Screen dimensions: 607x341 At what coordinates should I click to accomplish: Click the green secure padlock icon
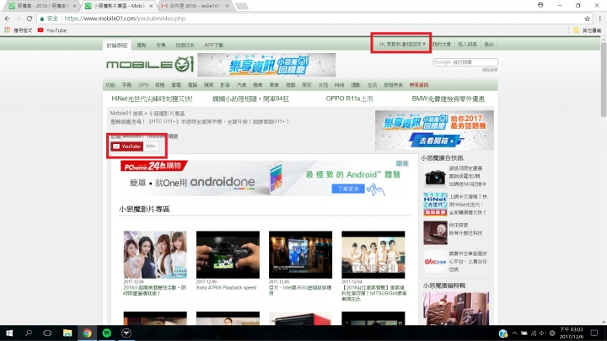(42, 19)
